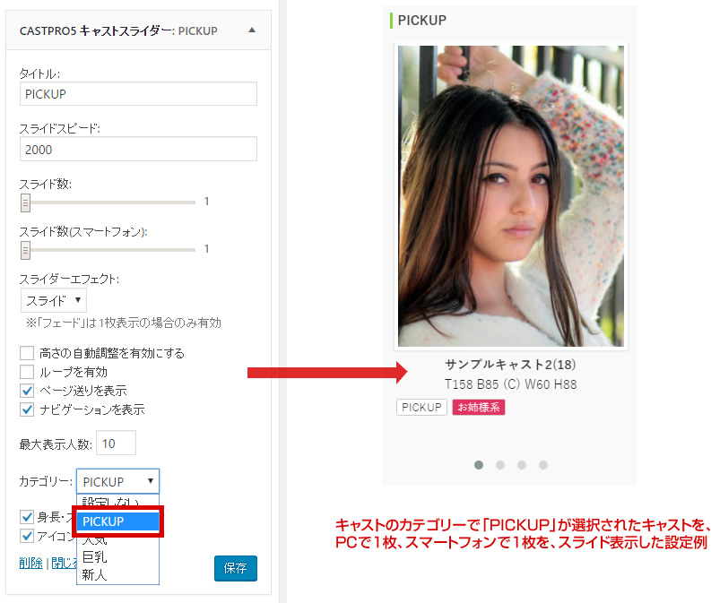Viewport: 711px width, 603px height.
Task: Open the カテゴリー dropdown box
Action: (x=117, y=481)
